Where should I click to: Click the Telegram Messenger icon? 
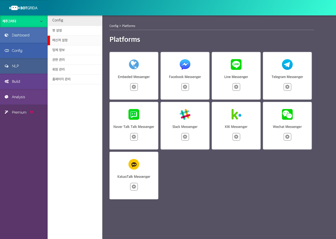point(287,64)
